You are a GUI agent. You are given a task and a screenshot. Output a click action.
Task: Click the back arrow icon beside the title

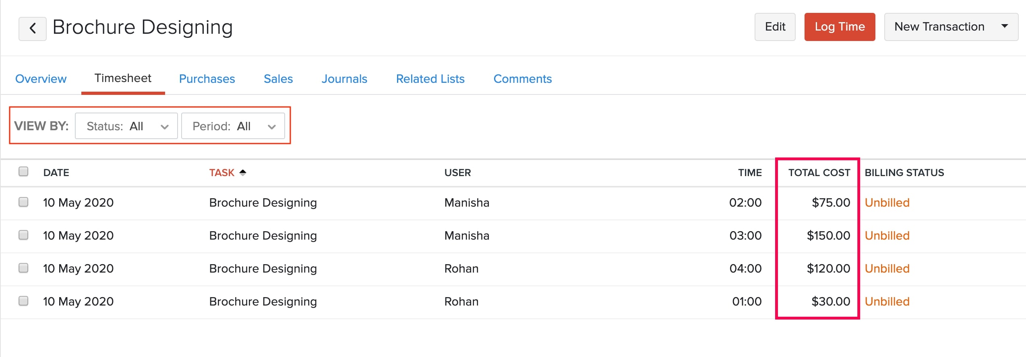click(x=33, y=28)
